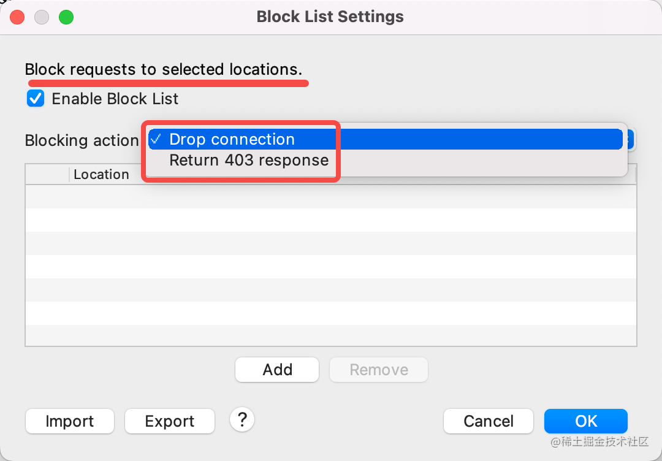Confirm settings with the OK button
This screenshot has height=461, width=662.
point(586,421)
